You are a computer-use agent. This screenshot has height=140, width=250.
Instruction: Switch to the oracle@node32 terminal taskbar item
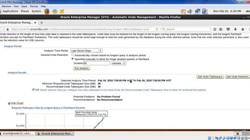click(18, 134)
